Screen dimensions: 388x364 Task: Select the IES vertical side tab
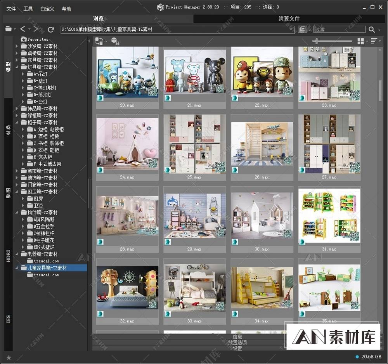9,319
